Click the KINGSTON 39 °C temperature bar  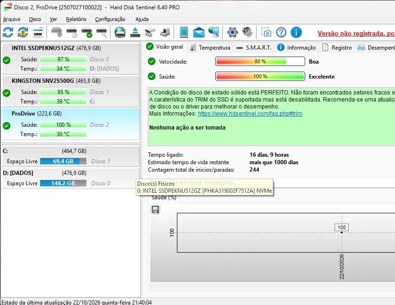coord(63,101)
